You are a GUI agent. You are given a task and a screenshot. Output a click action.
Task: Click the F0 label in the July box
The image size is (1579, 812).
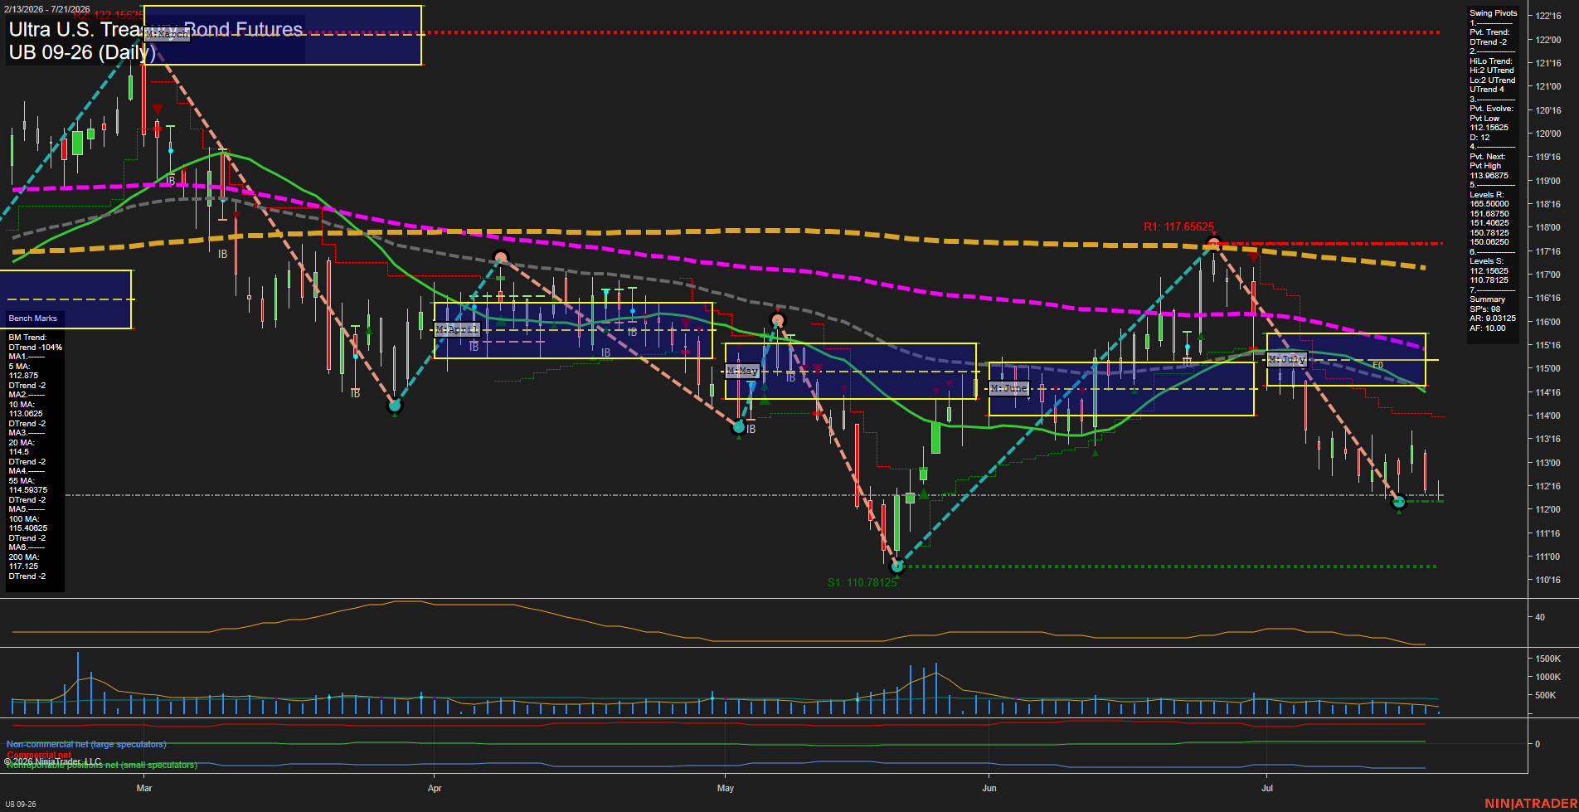pos(1377,365)
